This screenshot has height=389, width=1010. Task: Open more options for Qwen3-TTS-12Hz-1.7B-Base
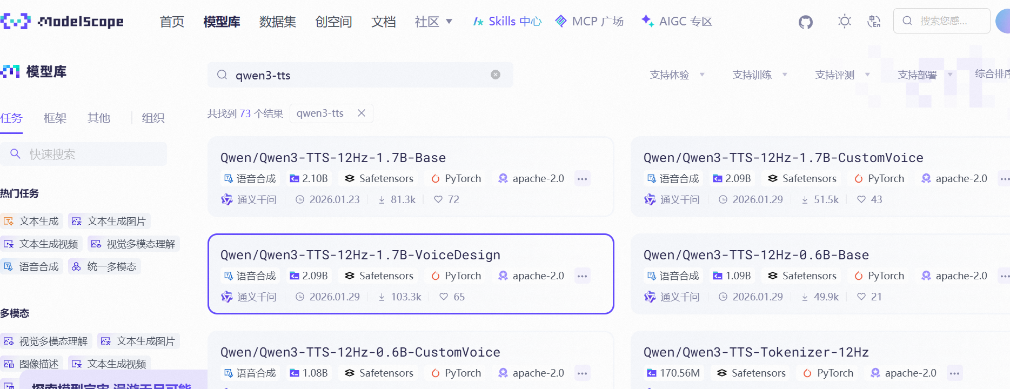[582, 178]
